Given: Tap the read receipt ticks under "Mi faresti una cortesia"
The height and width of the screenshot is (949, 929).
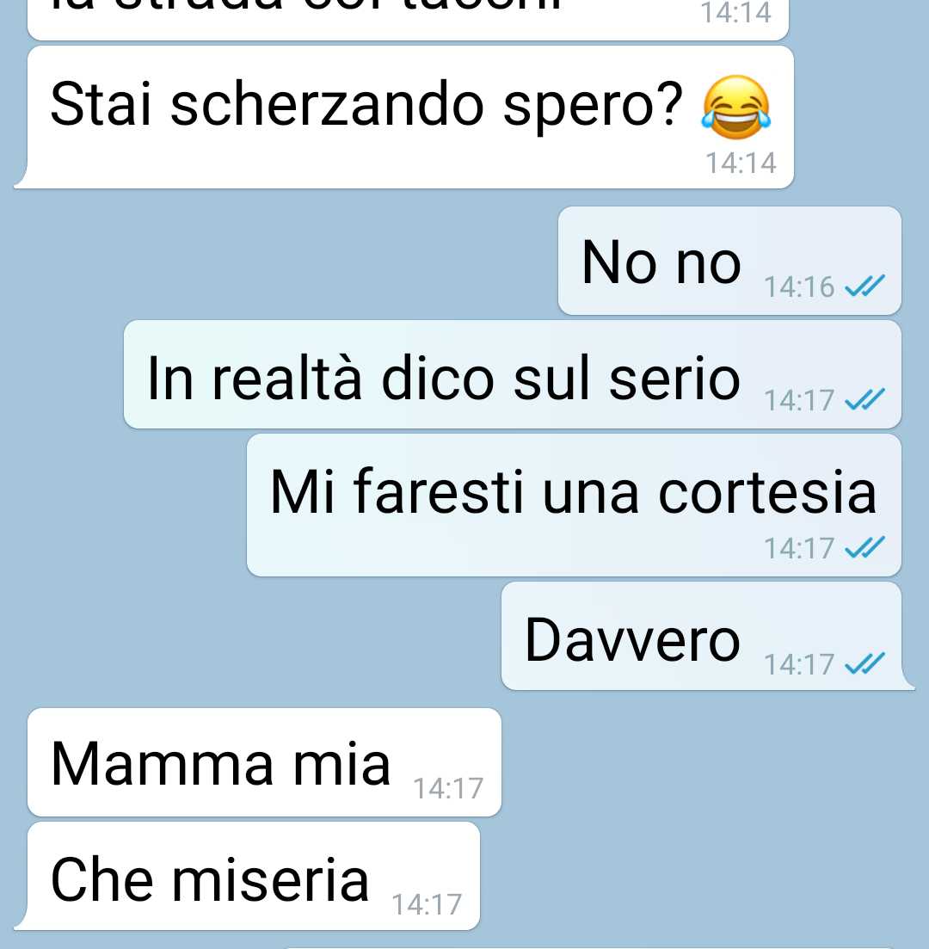Looking at the screenshot, I should click(864, 548).
